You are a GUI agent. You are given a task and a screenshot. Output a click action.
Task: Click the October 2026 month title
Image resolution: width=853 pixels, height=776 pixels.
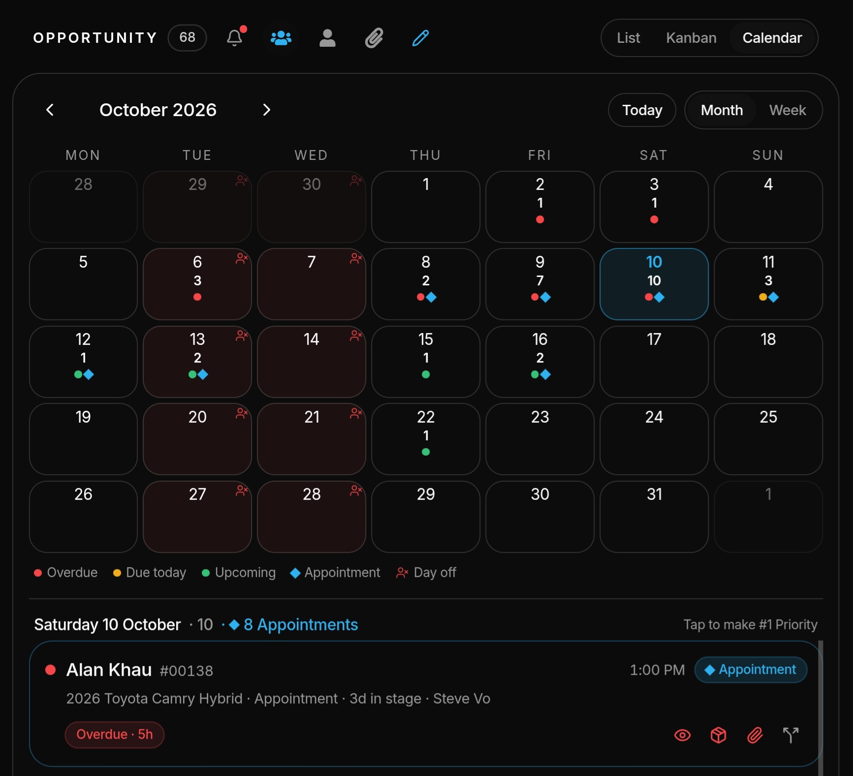pyautogui.click(x=158, y=110)
